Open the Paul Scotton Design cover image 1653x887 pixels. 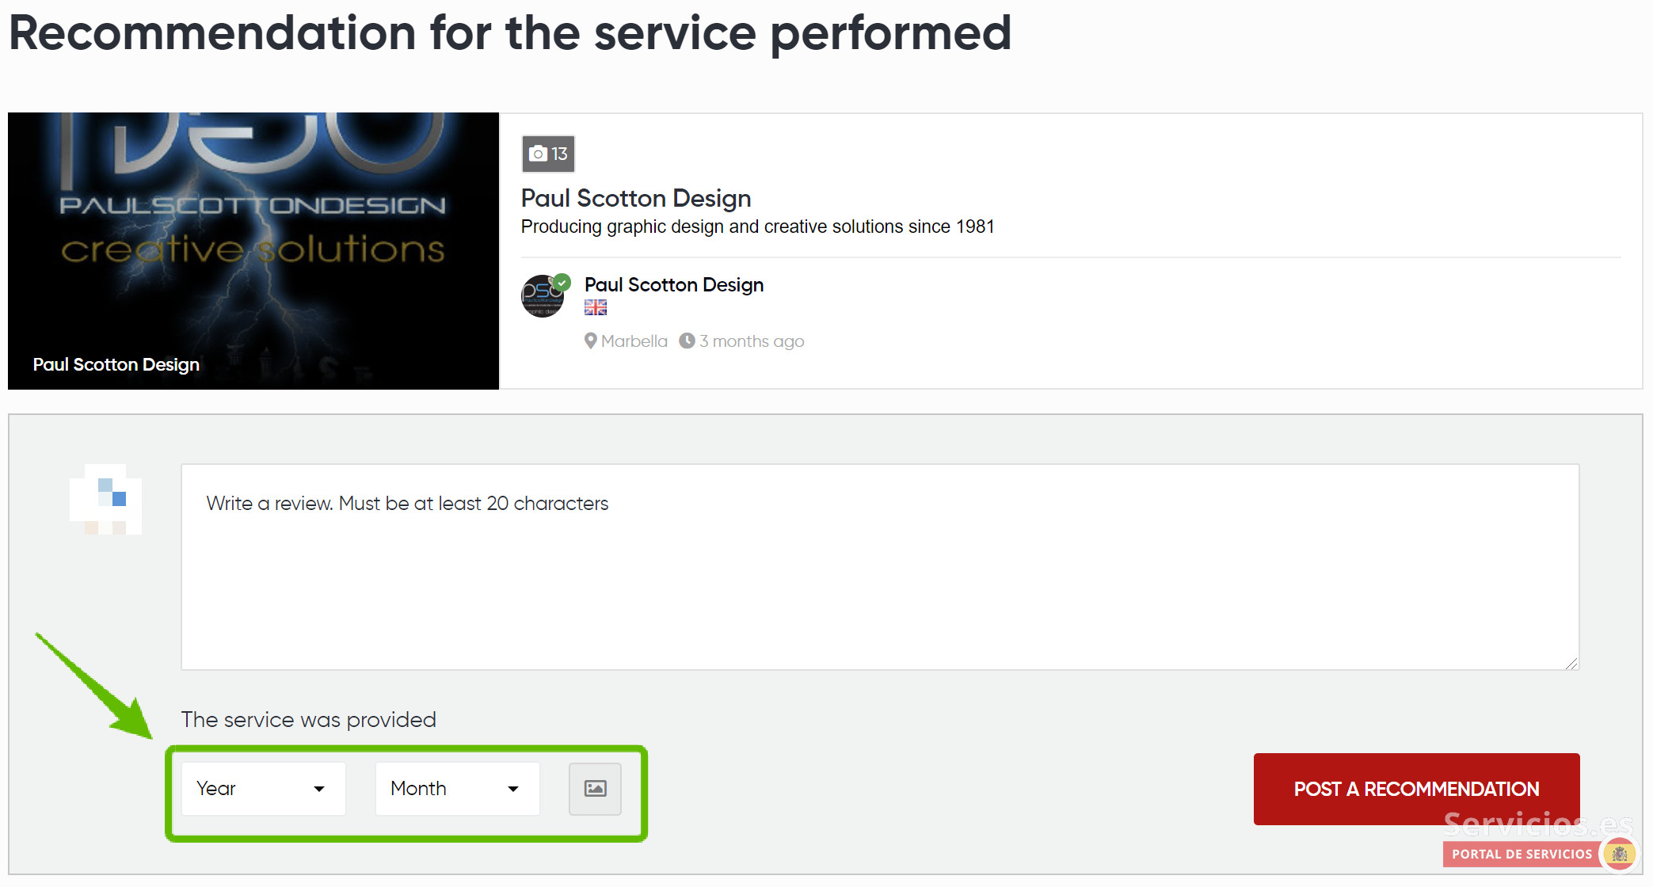click(x=253, y=251)
